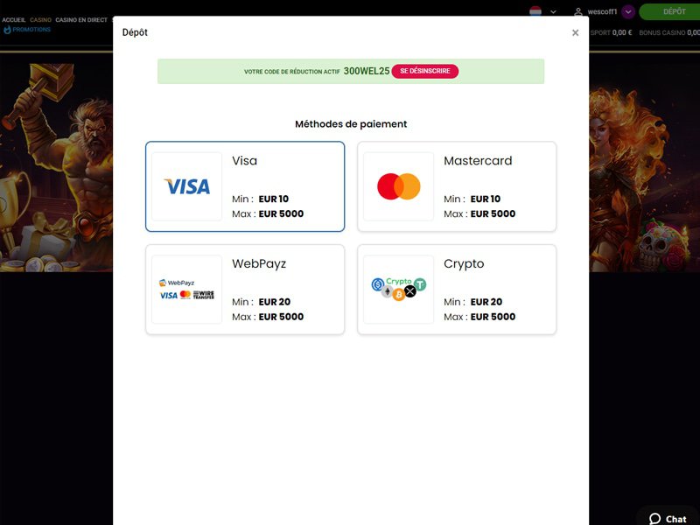The width and height of the screenshot is (700, 525).
Task: Select the Visa logo thumbnail
Action: pyautogui.click(x=186, y=186)
